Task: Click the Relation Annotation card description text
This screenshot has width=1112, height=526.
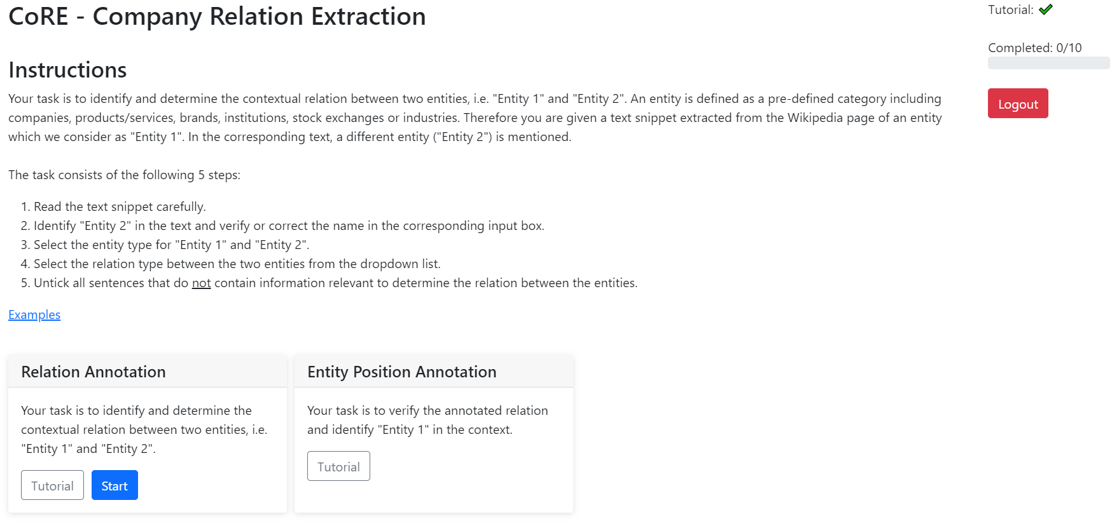Action: point(144,429)
